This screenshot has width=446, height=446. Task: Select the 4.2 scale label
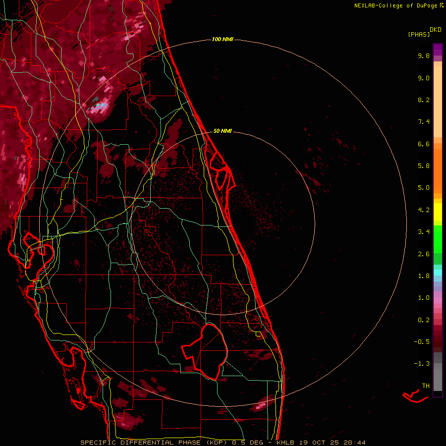424,210
